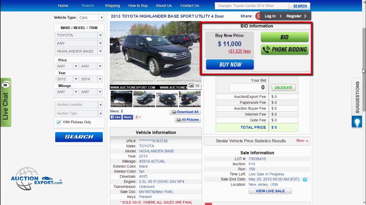Click the CALCULATE button
Image resolution: width=366 pixels, height=205 pixels.
[283, 87]
